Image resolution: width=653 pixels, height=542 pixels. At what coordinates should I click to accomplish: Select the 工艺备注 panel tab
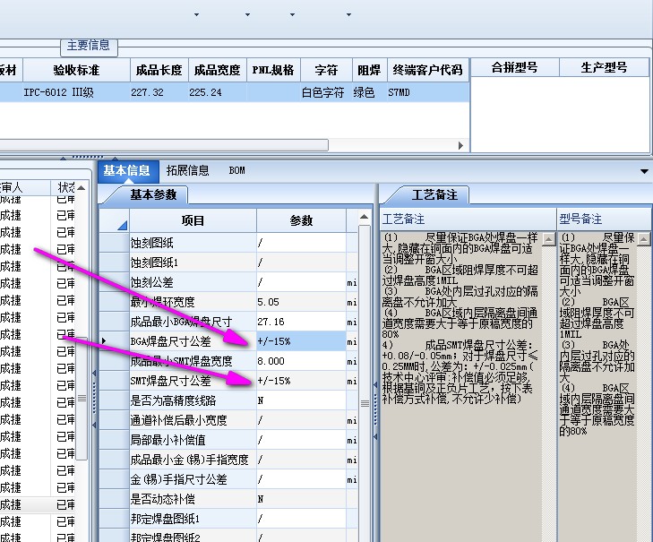point(434,194)
